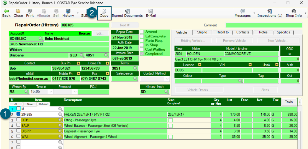The width and height of the screenshot is (308, 149).
Task: Go Back using the green arrow icon
Action: coord(6,11)
